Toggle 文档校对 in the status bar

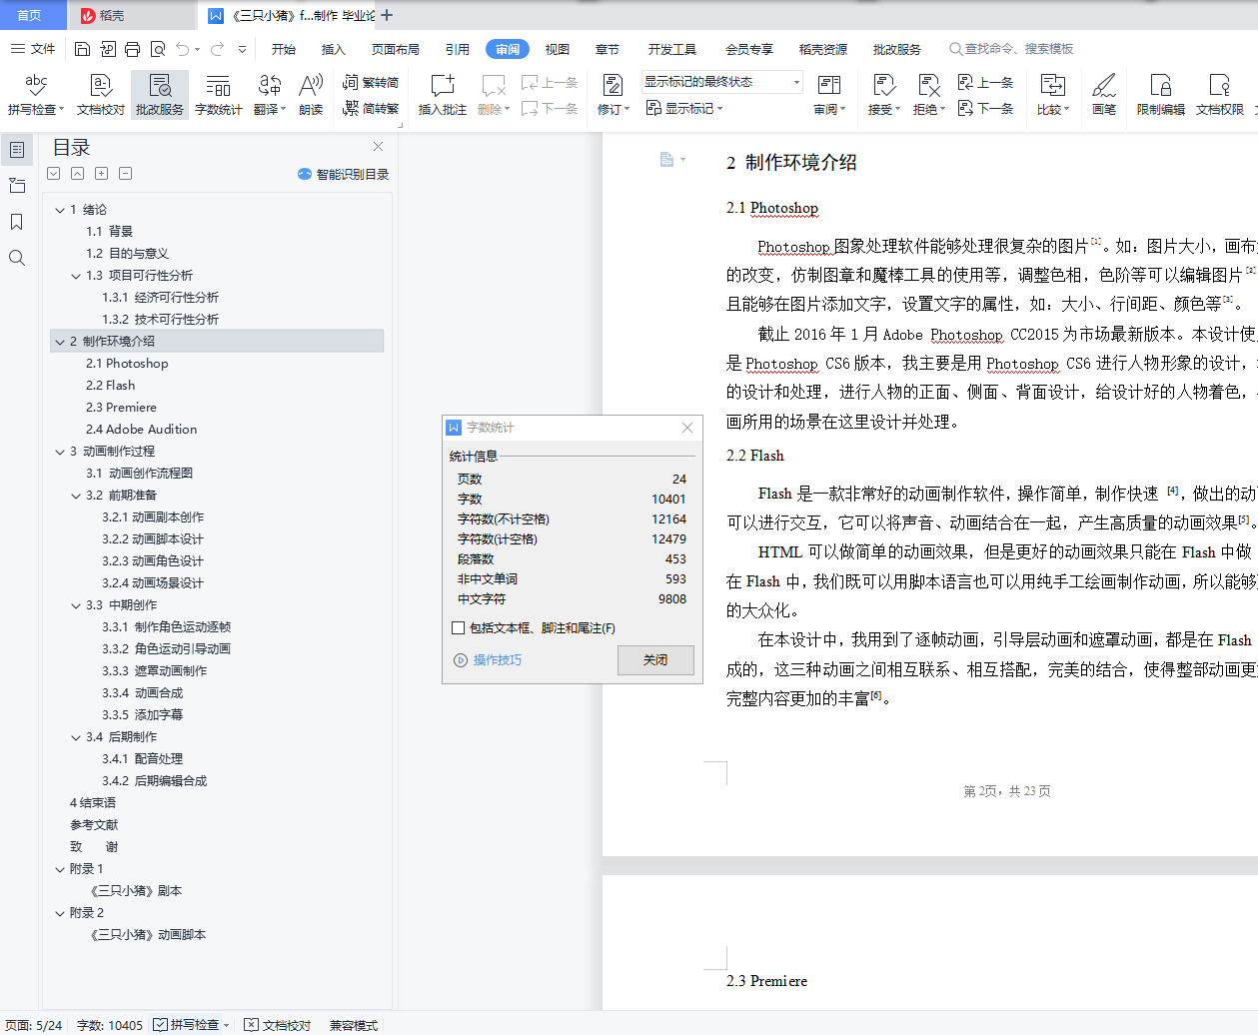(277, 1025)
